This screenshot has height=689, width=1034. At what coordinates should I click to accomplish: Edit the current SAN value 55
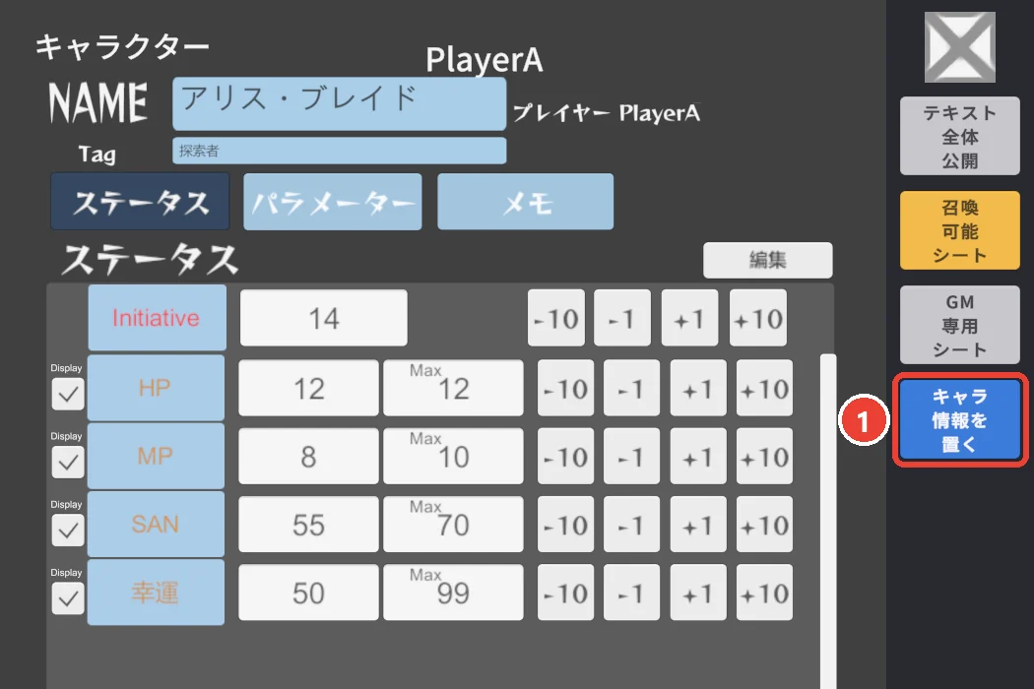click(x=308, y=525)
